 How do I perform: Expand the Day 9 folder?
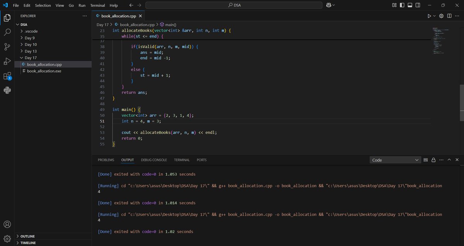click(53, 38)
